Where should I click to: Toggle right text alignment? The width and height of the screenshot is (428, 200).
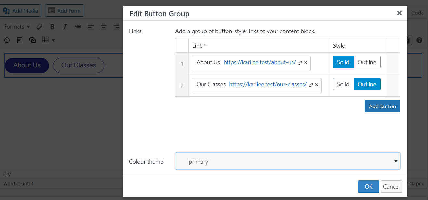click(x=116, y=27)
